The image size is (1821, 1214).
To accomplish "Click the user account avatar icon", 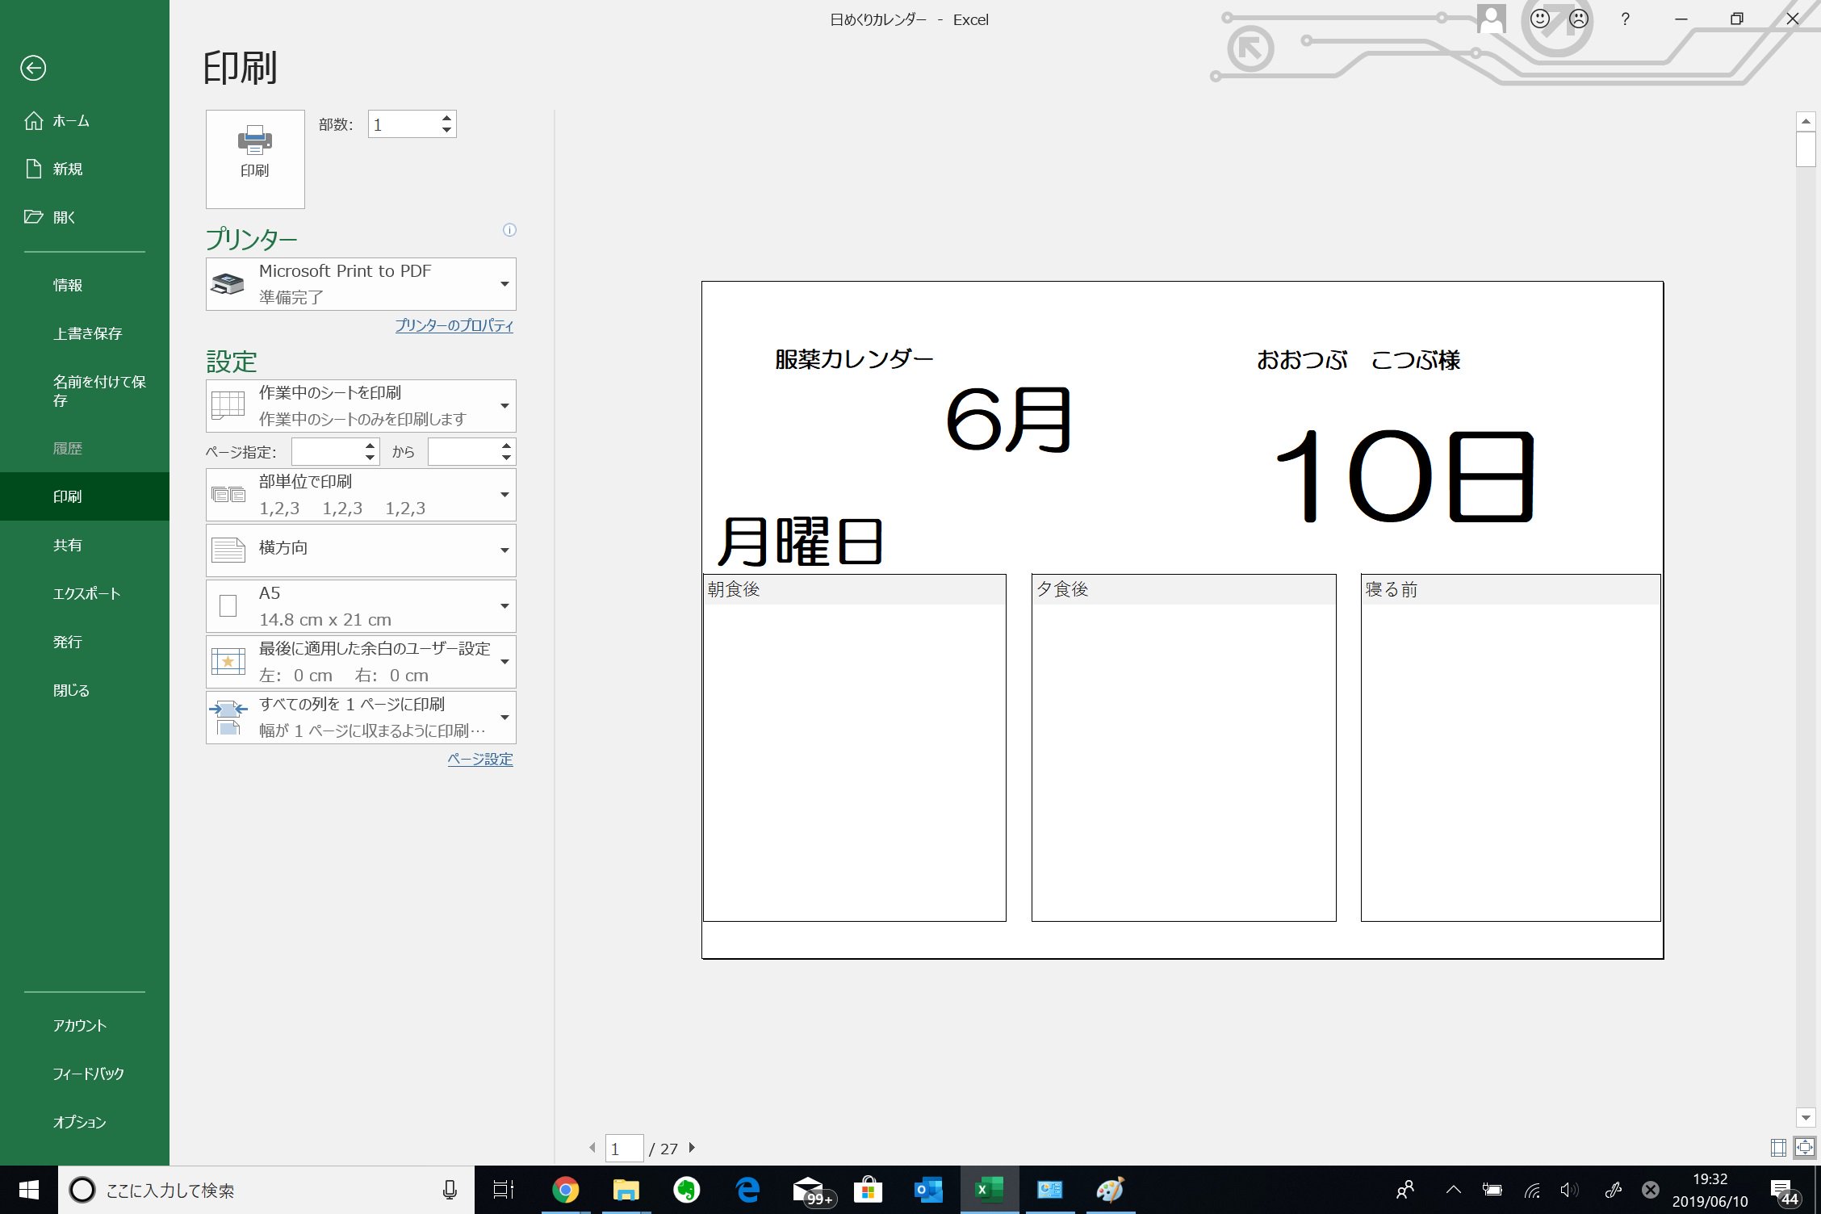I will click(x=1492, y=19).
